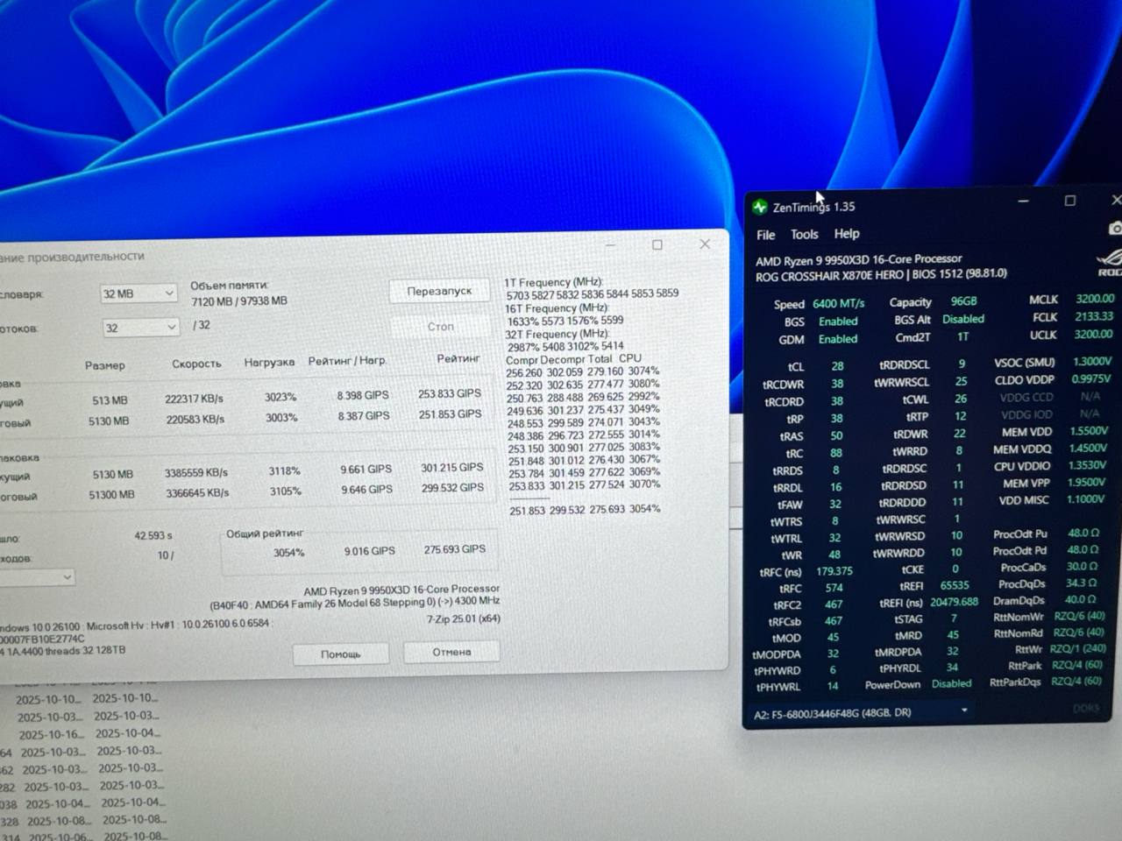The width and height of the screenshot is (1122, 841).
Task: Click the overall rating 275.693 GIPS
Action: (x=455, y=549)
